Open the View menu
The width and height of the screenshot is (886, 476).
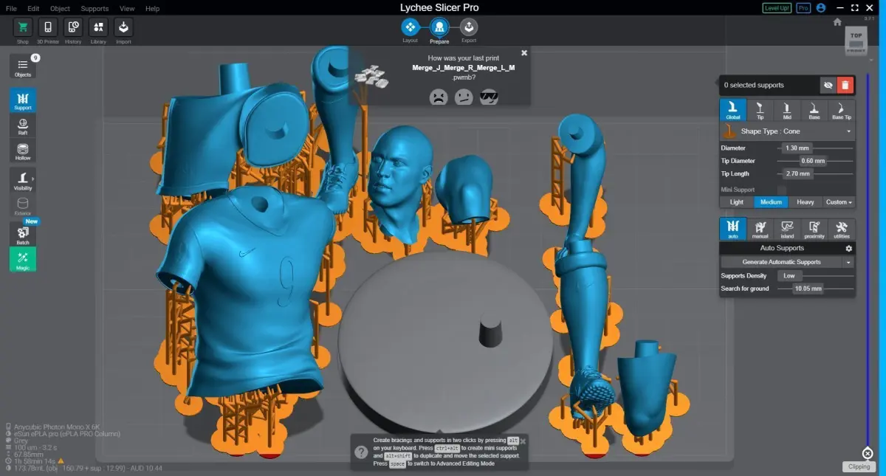point(127,8)
